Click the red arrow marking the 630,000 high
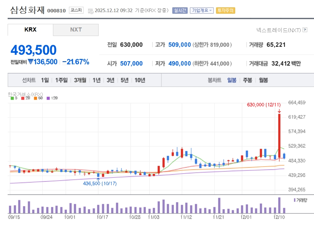The image size is (314, 230). pyautogui.click(x=279, y=111)
